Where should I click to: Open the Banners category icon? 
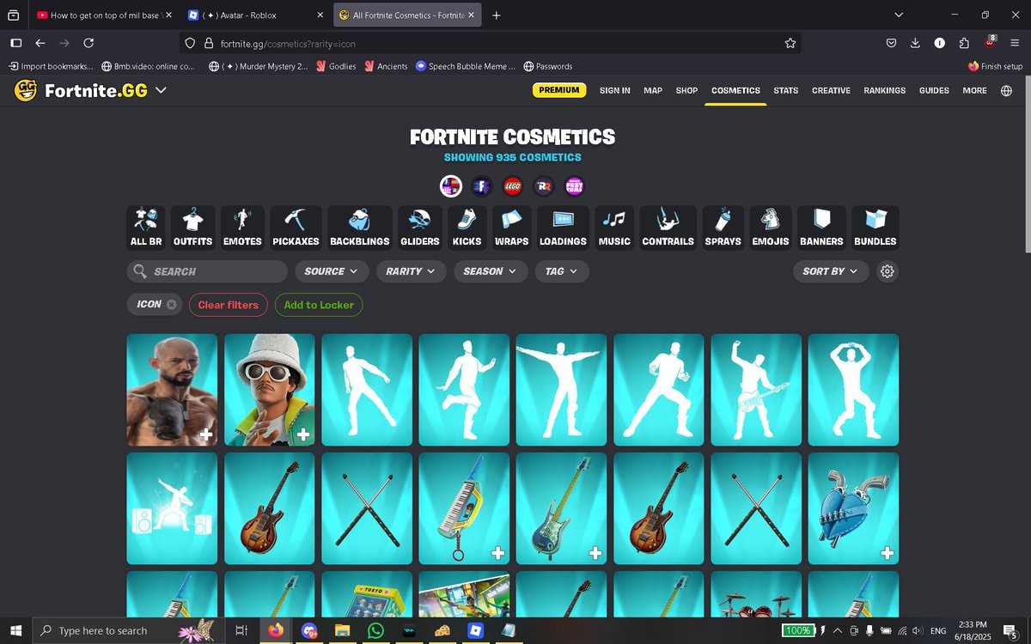click(821, 228)
